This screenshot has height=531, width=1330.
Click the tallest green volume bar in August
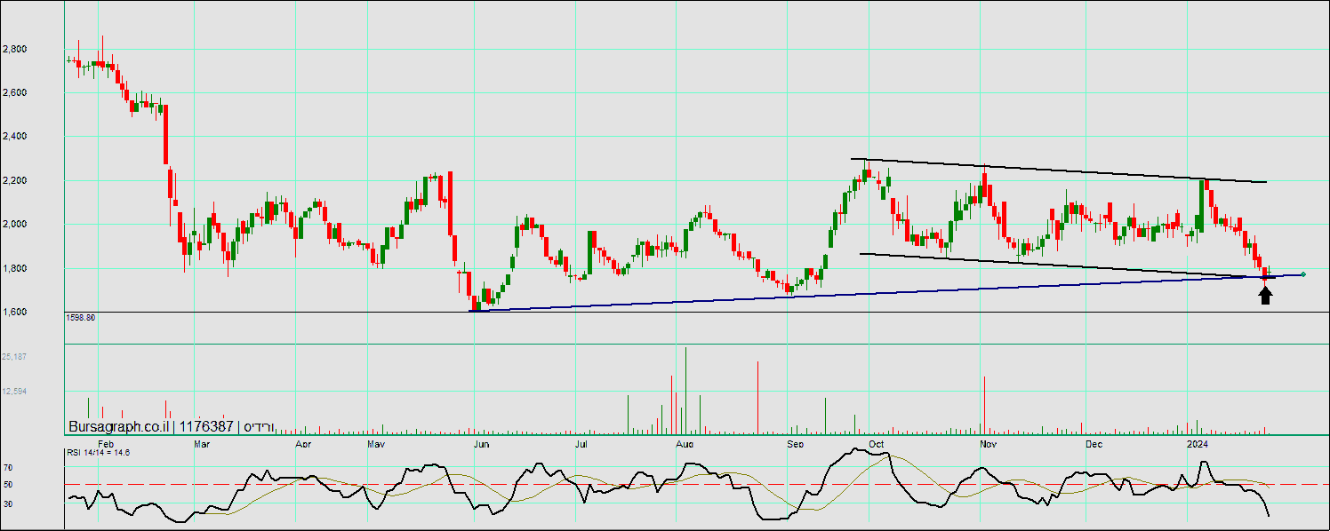coord(686,391)
